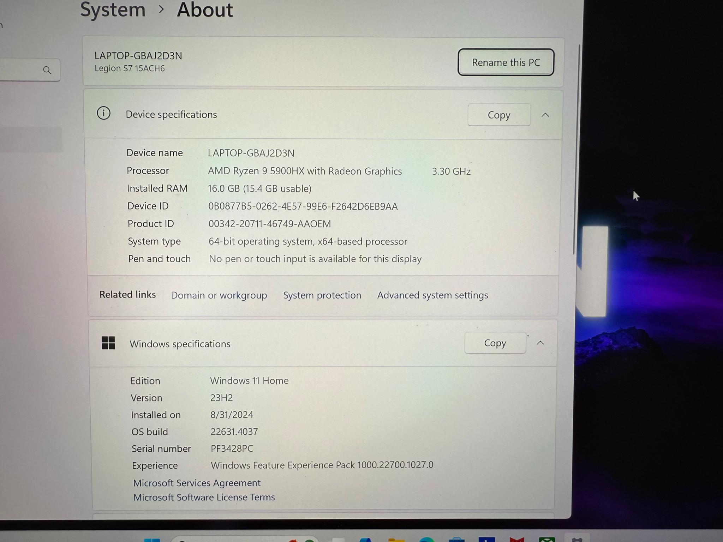This screenshot has width=723, height=542.
Task: Click the Device name value LAPTOP-GBAJ2D3N
Action: tap(251, 153)
